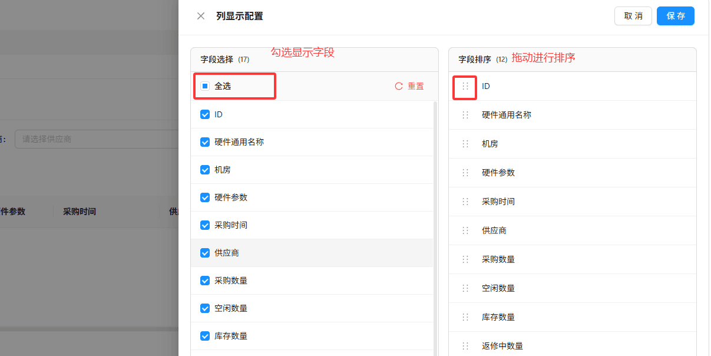Open the 请选择供应商 dropdown in background page
Image resolution: width=711 pixels, height=356 pixels.
coord(97,139)
